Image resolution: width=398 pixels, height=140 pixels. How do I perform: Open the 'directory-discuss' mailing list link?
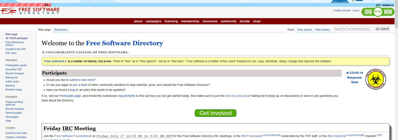[x=237, y=96]
